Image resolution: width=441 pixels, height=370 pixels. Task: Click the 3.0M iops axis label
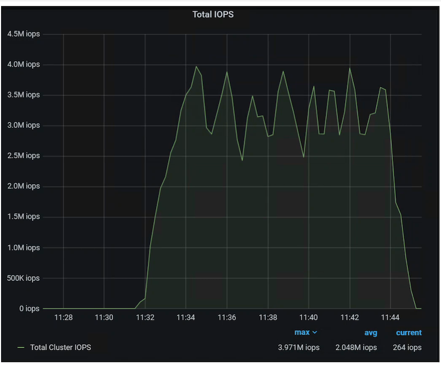[x=24, y=125]
